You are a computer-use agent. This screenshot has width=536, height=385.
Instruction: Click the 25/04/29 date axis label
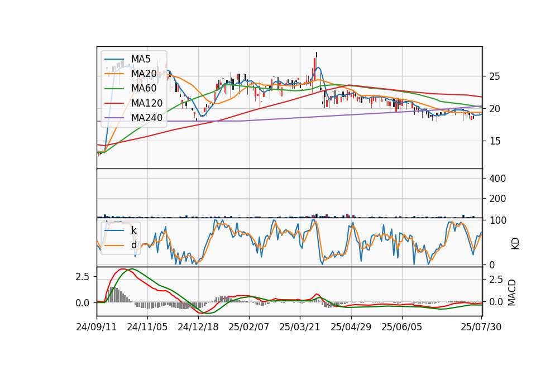click(351, 327)
